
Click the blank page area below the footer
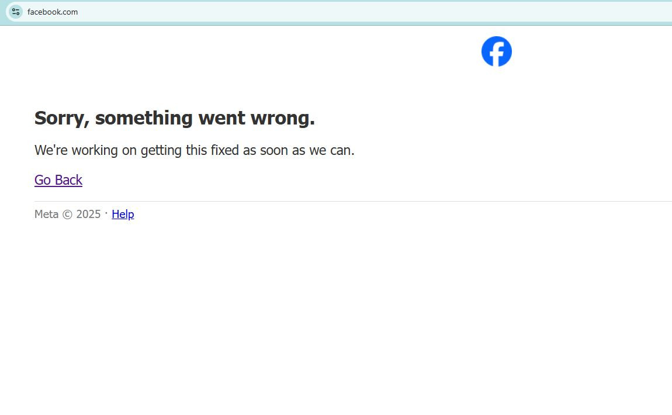(x=336, y=321)
